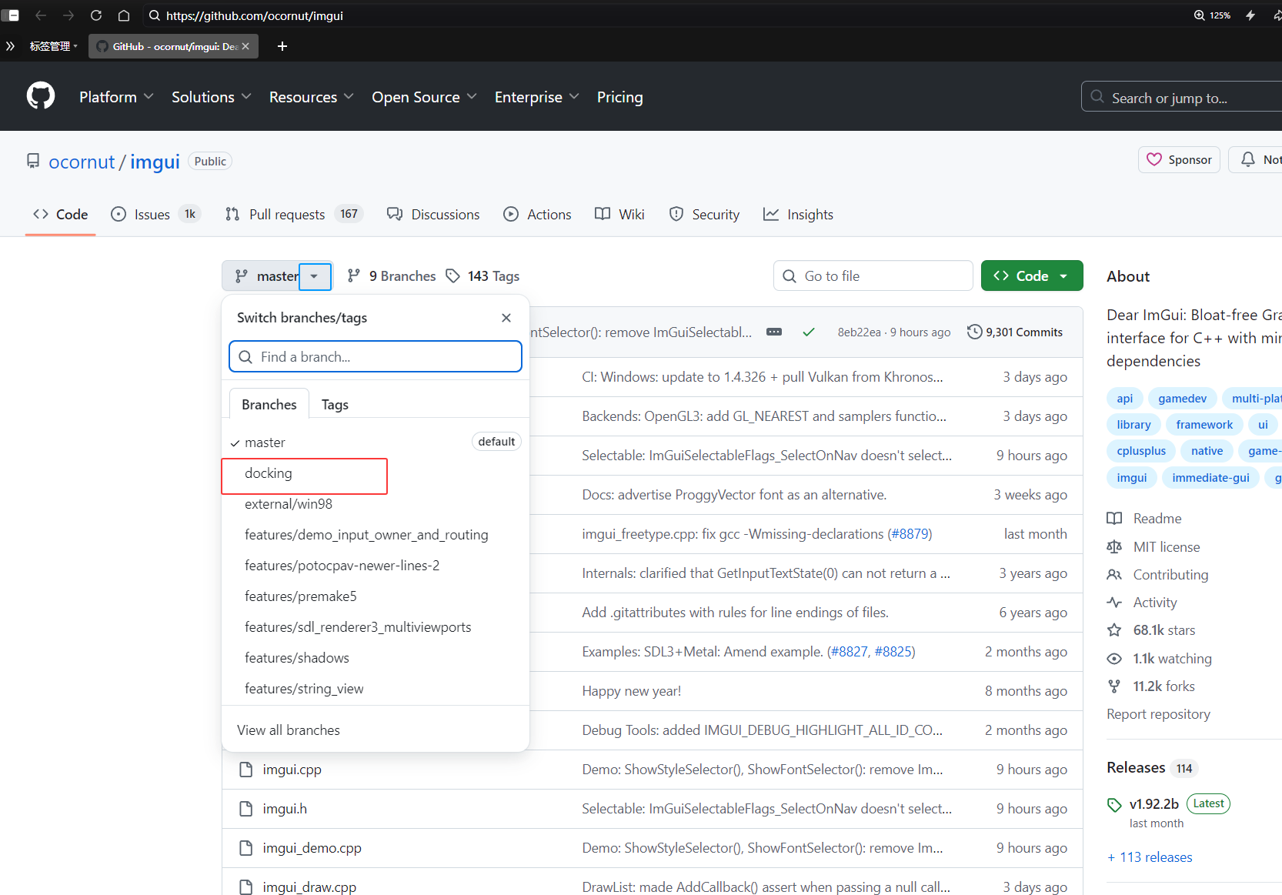The image size is (1282, 895).
Task: Open the Actions tab
Action: (x=537, y=214)
